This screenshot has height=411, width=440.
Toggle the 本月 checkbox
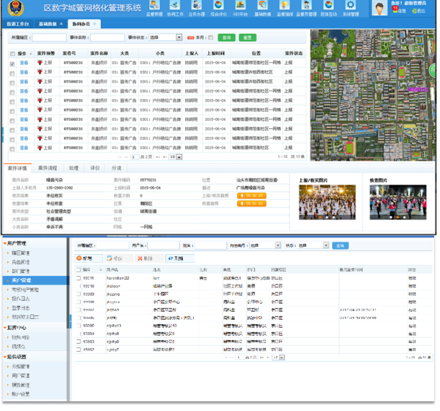211,37
